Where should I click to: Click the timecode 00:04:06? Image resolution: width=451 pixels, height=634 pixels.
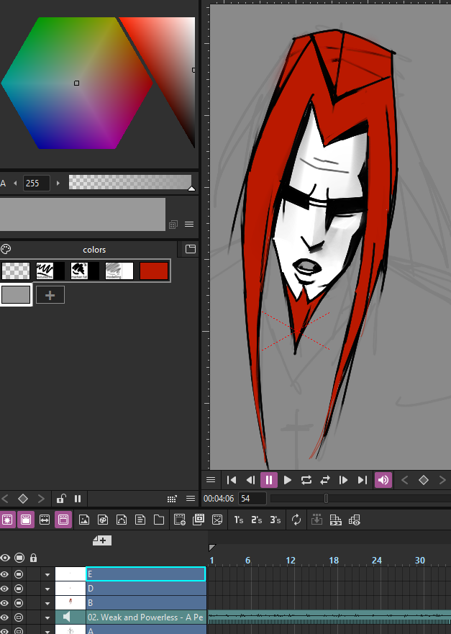219,499
